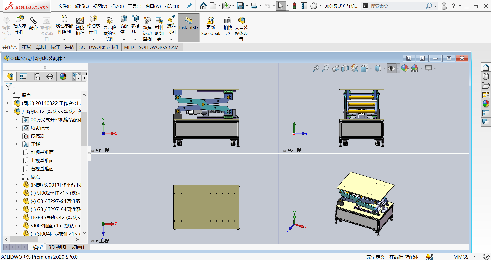Expand the HGR45导轨 tree node
The image size is (491, 260).
coord(16,217)
